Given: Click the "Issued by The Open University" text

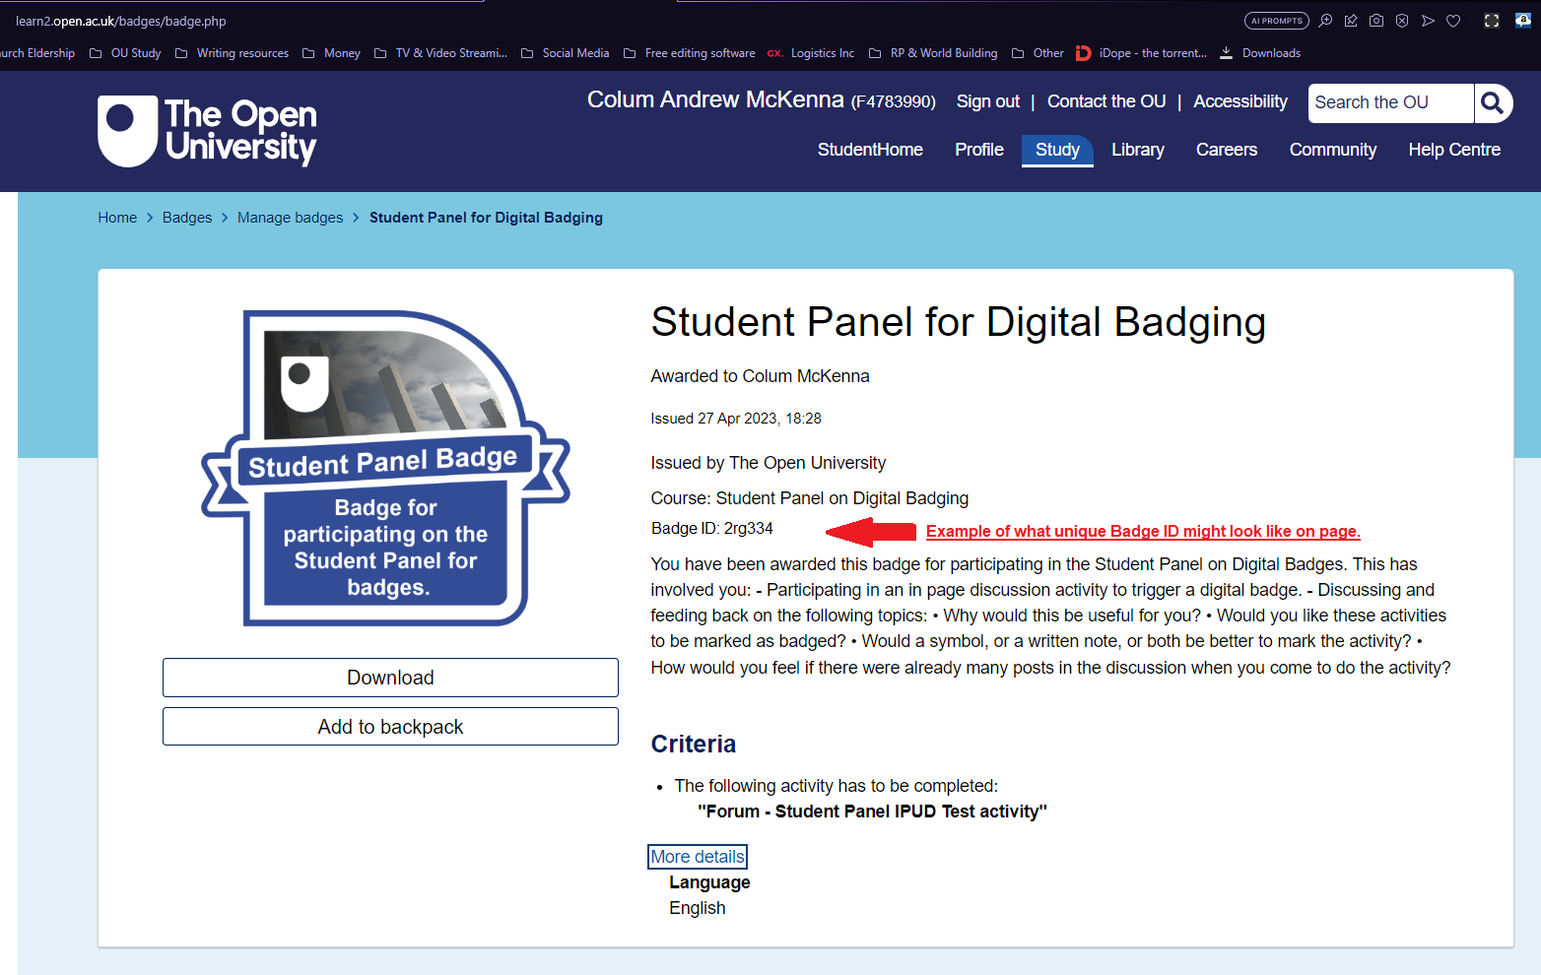Looking at the screenshot, I should [x=769, y=463].
